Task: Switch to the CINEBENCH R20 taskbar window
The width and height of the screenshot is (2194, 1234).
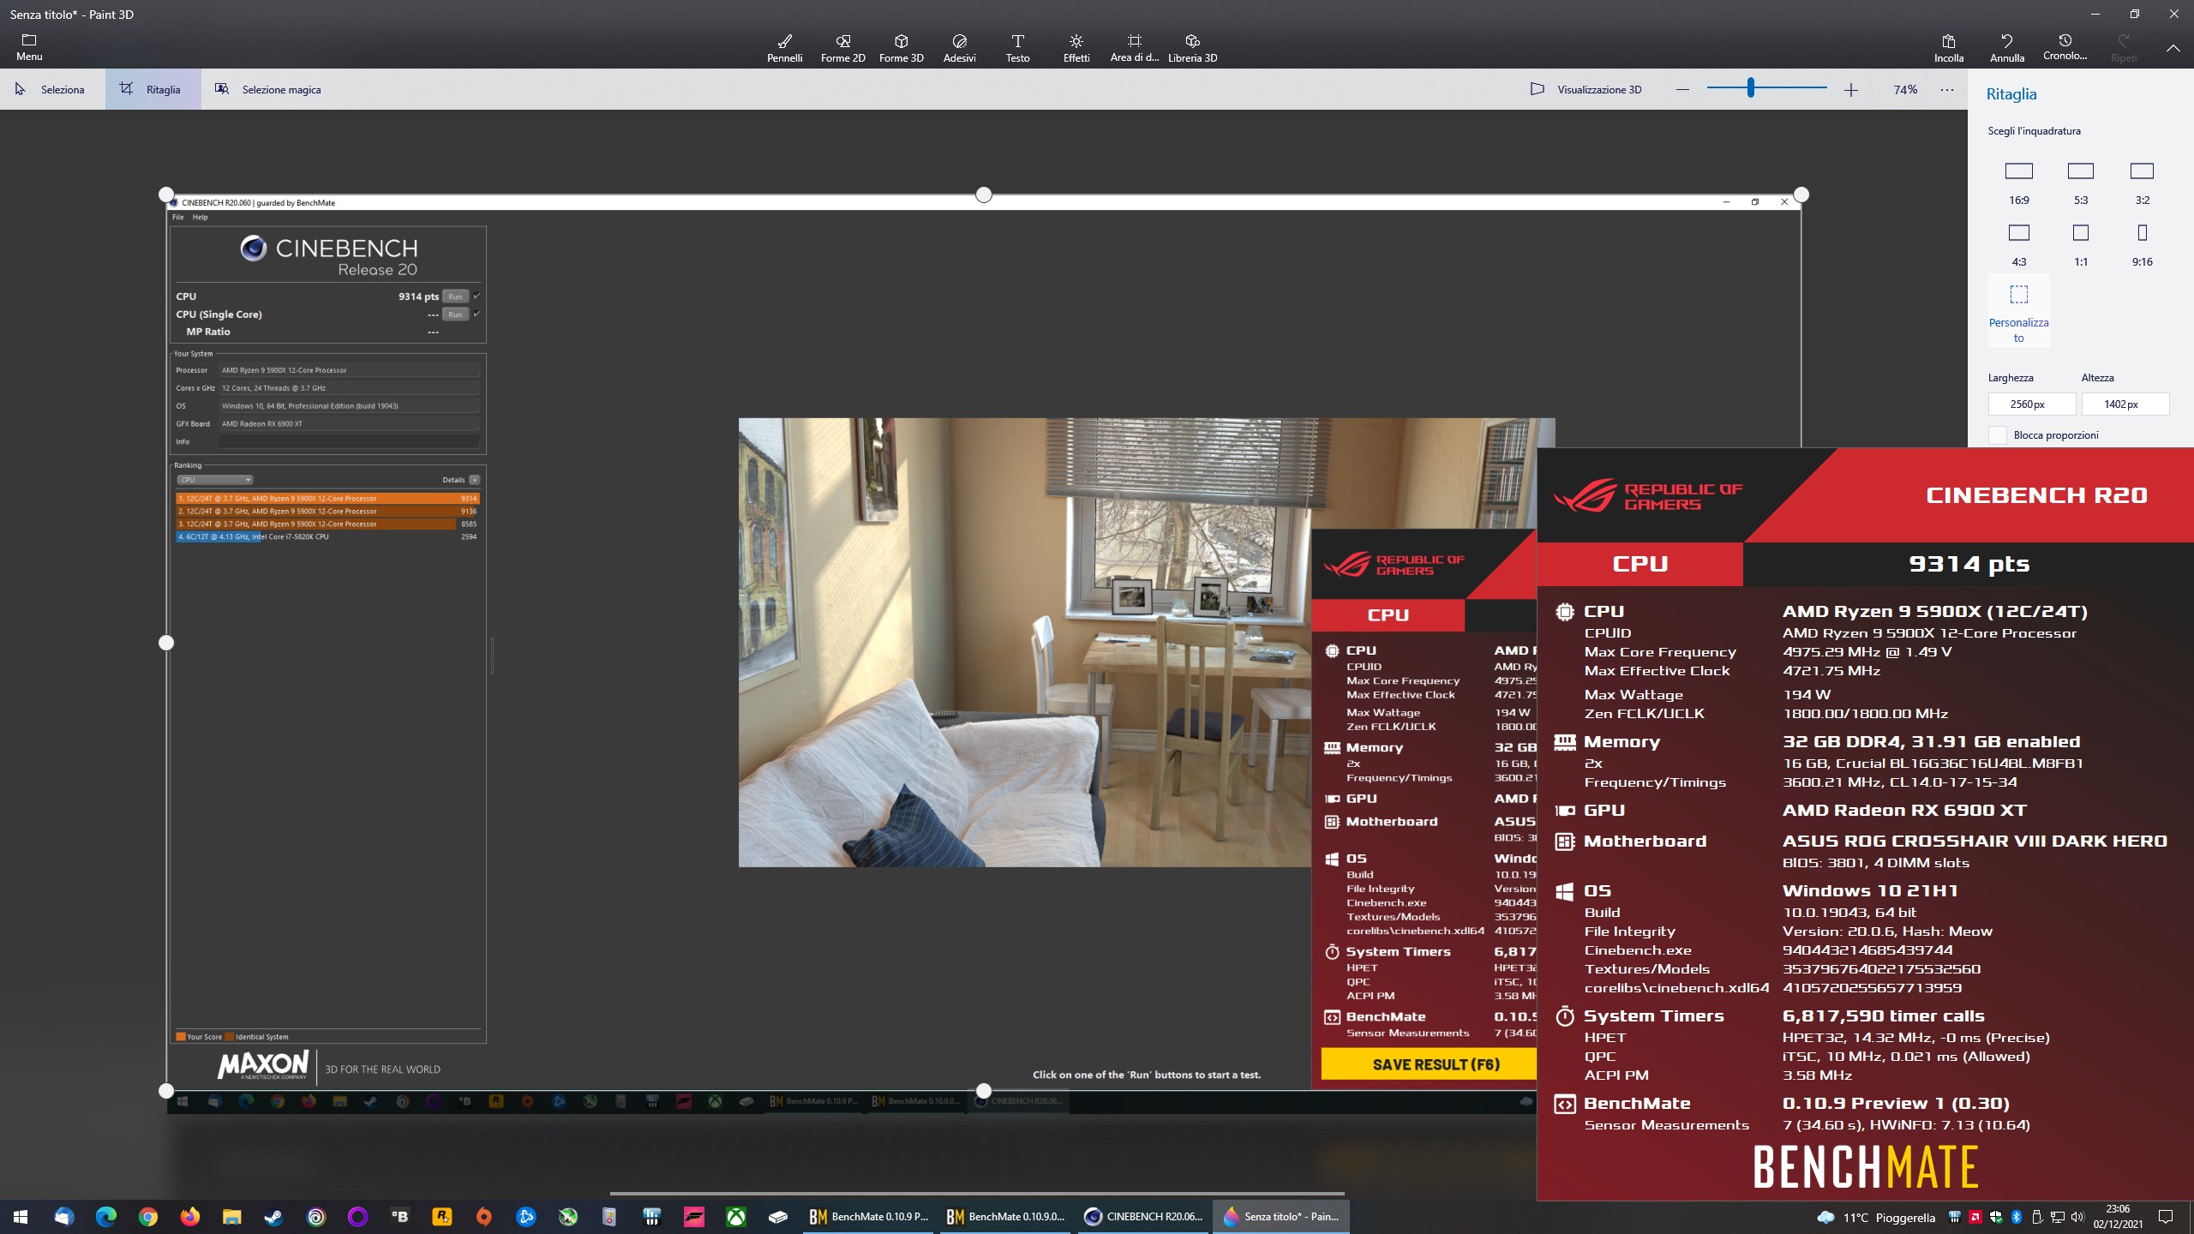Action: (1143, 1216)
